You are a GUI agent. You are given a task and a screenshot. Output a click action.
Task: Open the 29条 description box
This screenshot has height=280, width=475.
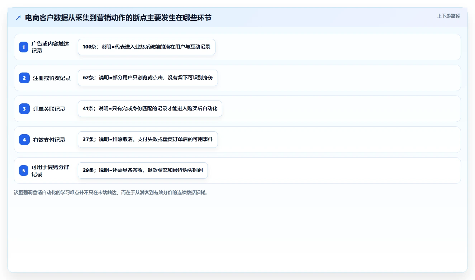(x=143, y=171)
